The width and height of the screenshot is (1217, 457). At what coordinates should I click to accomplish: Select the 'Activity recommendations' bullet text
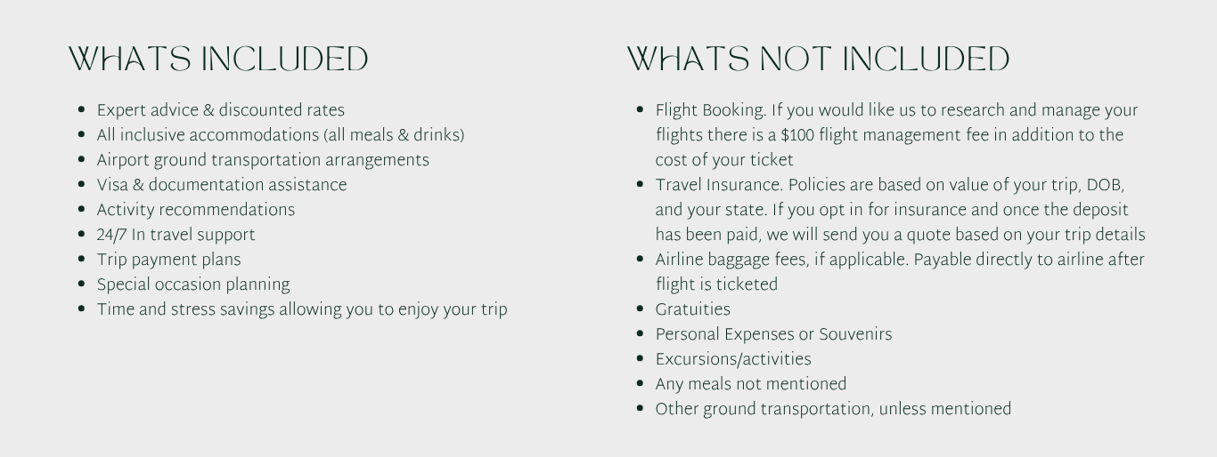point(196,210)
